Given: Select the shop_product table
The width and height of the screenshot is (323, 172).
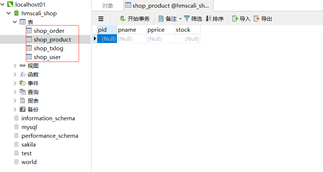Looking at the screenshot, I should (x=52, y=39).
